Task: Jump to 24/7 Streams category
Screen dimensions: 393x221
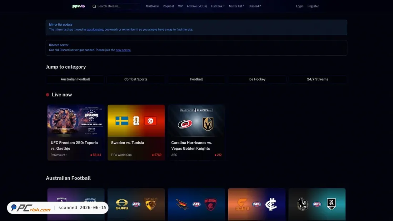Action: 318,79
